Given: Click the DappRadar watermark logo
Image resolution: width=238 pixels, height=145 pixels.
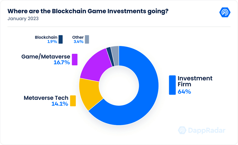Looking at the screenshot, I should pos(202,130).
